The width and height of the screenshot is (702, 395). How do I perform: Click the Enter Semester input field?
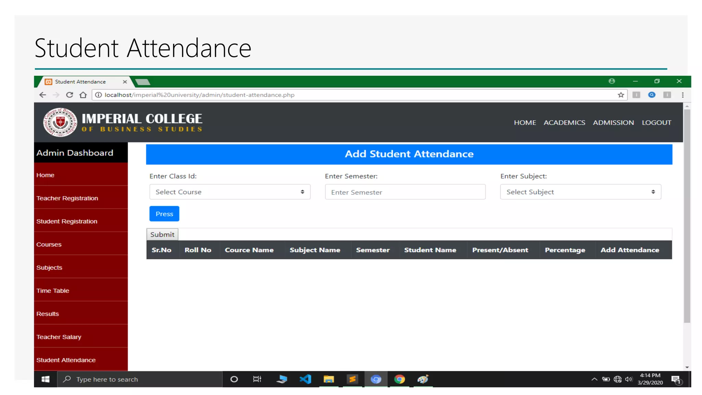coord(405,192)
